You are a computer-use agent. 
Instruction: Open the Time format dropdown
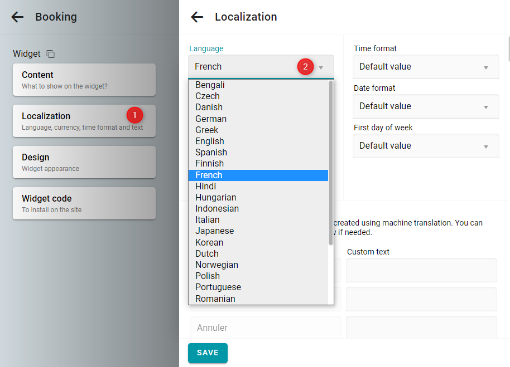[426, 67]
